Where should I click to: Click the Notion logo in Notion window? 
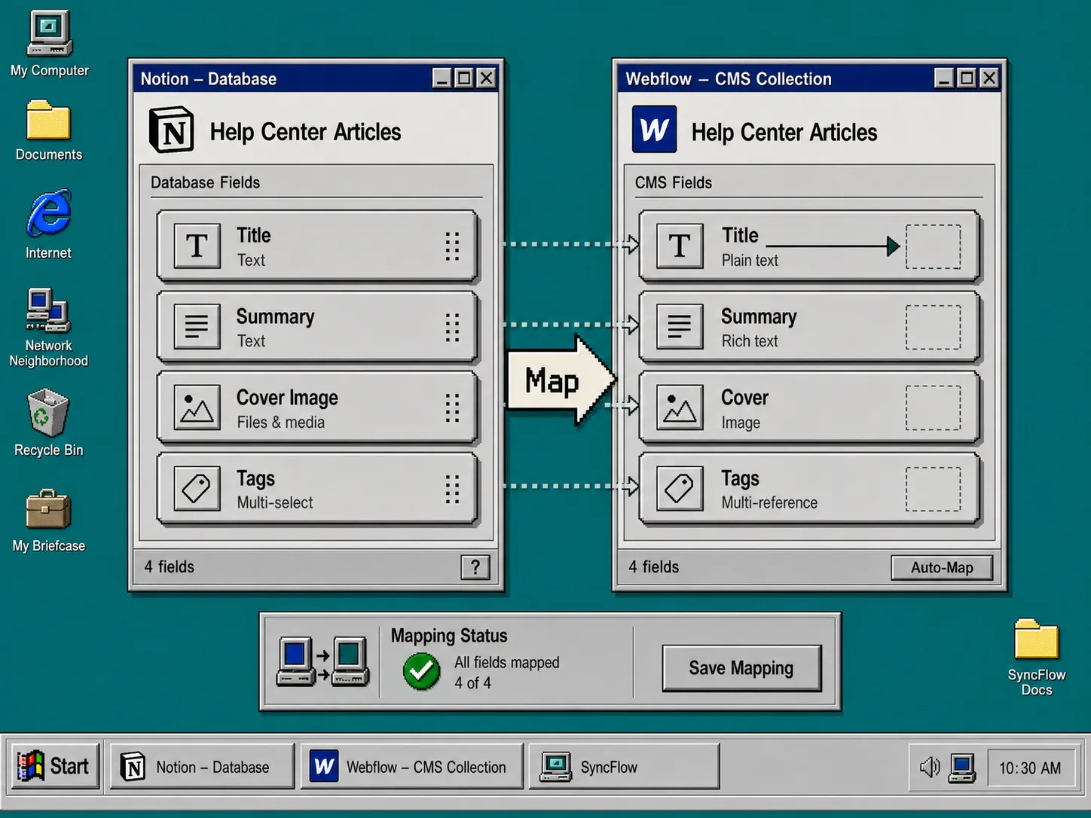172,130
